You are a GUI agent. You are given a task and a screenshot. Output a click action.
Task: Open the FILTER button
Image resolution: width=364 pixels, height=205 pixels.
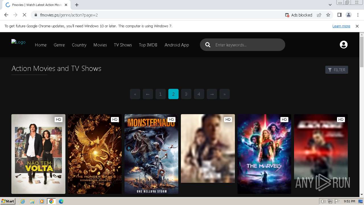[337, 70]
